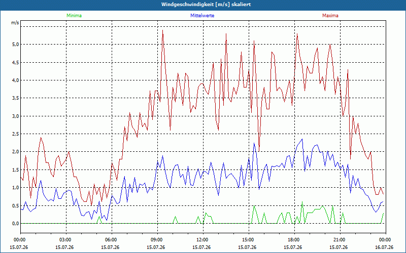This screenshot has width=406, height=253.
Task: Click the 00:00 label above 16.07.26
Action: [384, 240]
